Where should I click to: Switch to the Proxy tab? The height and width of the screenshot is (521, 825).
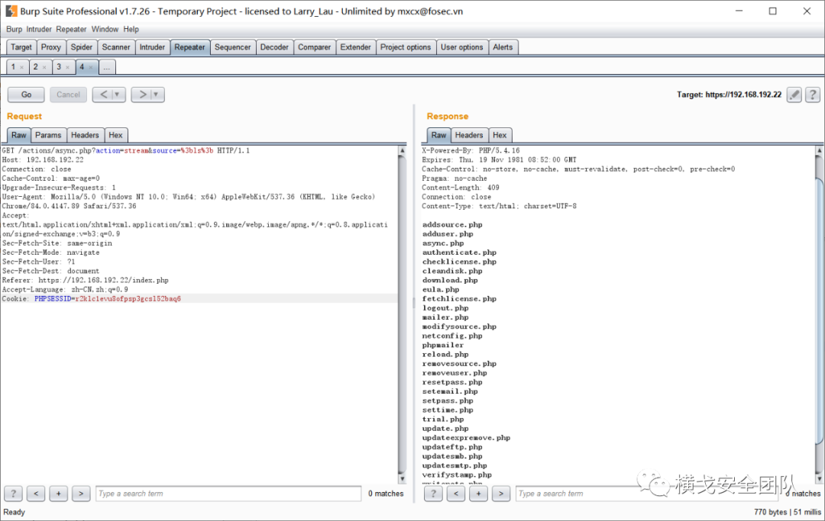[51, 47]
